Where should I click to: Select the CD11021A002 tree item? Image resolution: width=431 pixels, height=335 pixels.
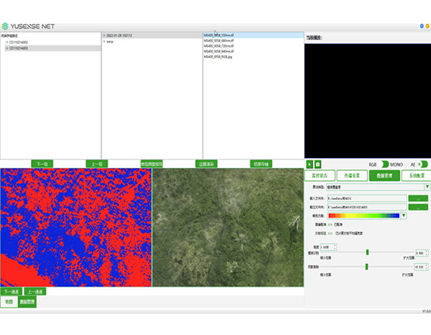coord(18,42)
